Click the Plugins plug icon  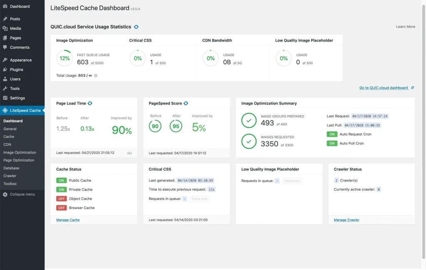coord(5,69)
